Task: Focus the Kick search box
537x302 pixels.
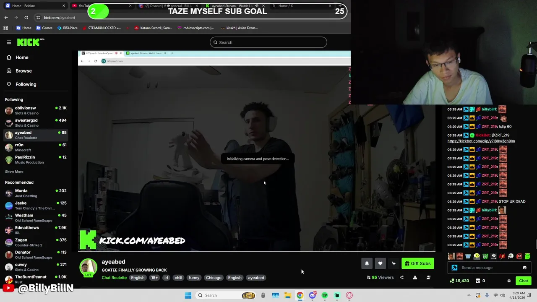Action: tap(268, 42)
